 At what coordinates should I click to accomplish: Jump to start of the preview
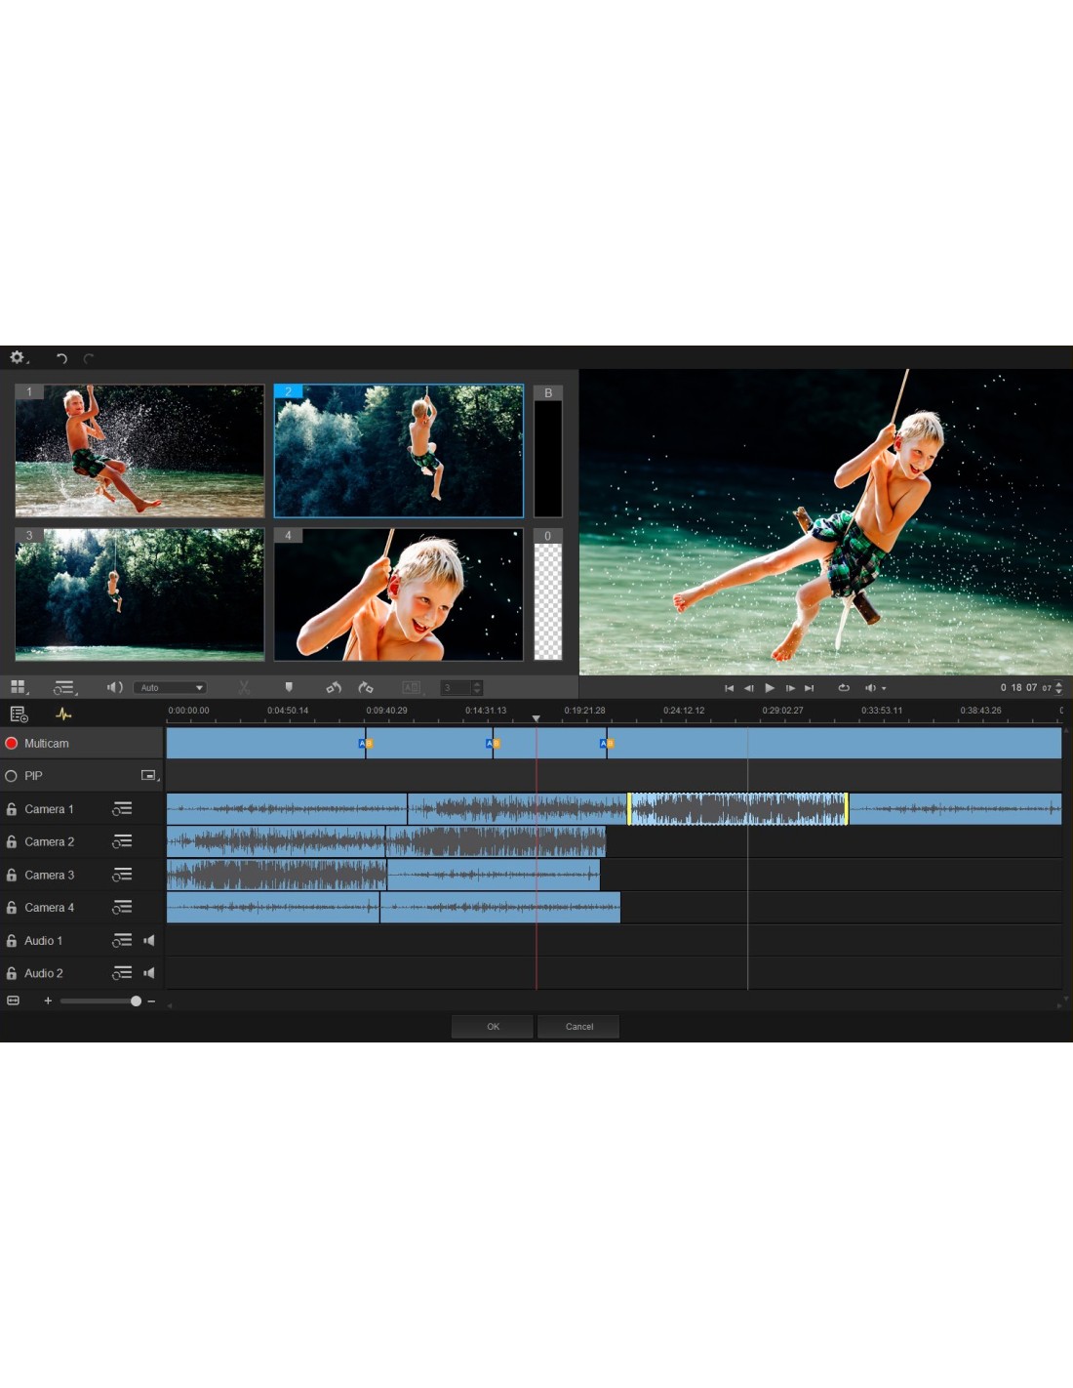(729, 688)
